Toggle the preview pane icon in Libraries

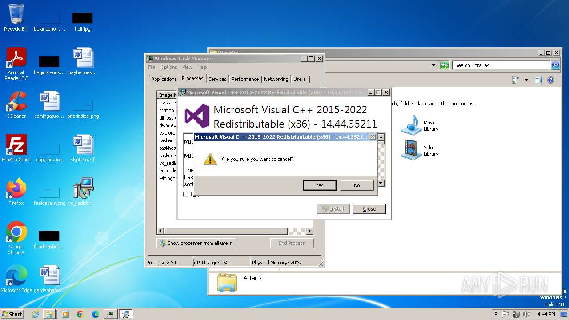538,80
